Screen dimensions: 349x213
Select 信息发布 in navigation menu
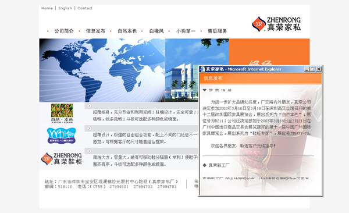coord(95,31)
